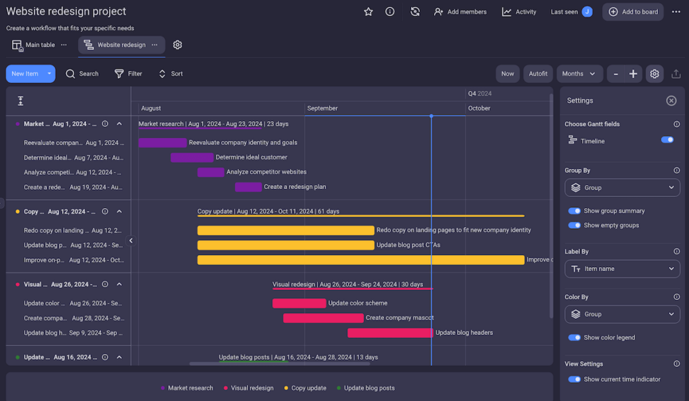The width and height of the screenshot is (689, 401).
Task: Open Gantt settings gear in the toolbar
Action: pyautogui.click(x=654, y=74)
